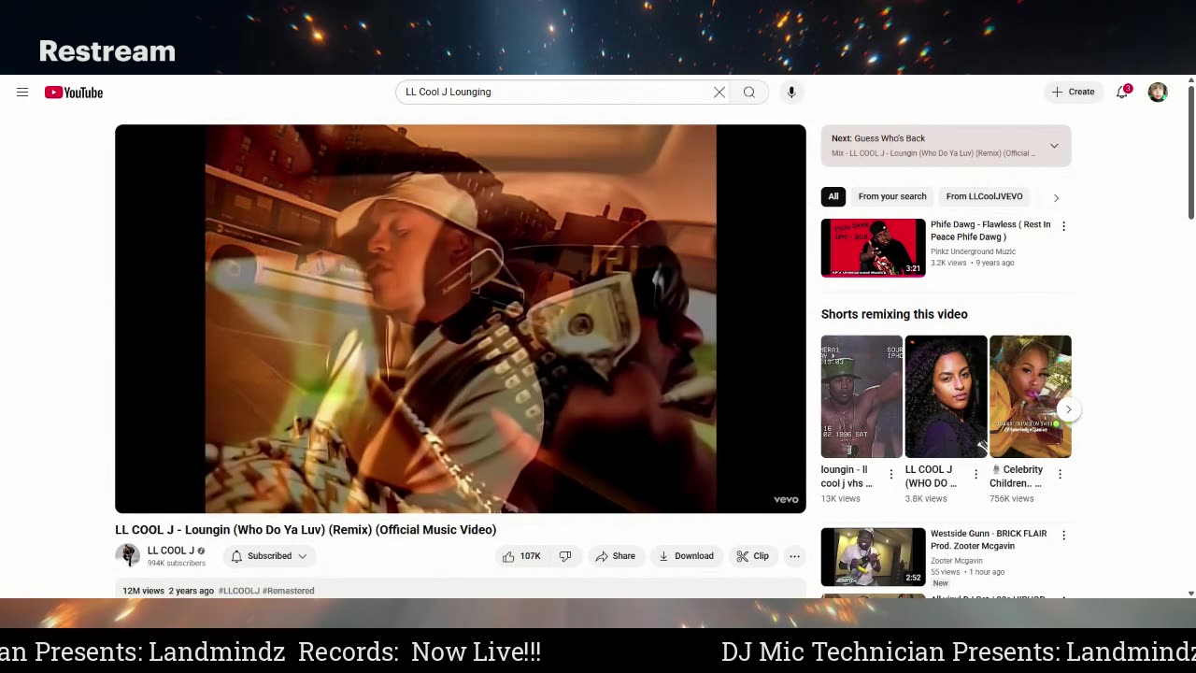Clear the search box text

[719, 93]
